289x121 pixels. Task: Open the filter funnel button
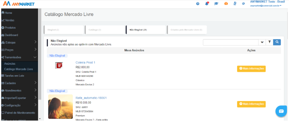(x=269, y=42)
